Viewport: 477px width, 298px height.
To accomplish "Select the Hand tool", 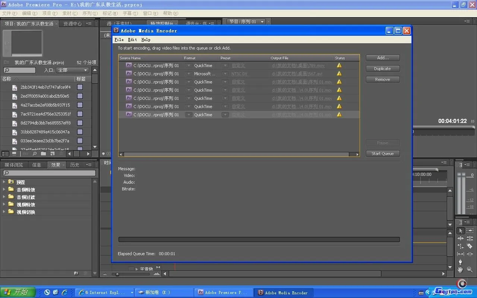I will coord(461,270).
